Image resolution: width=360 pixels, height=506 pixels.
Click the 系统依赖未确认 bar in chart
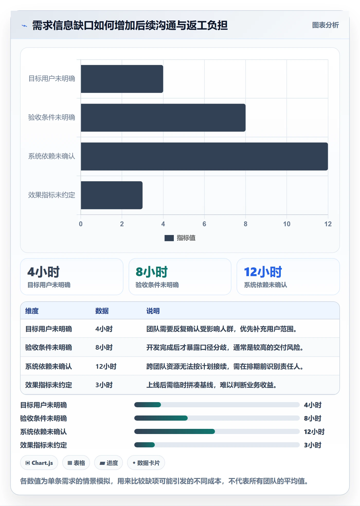tap(204, 156)
